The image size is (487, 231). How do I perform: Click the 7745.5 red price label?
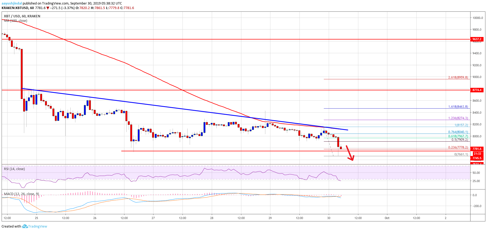click(477, 158)
